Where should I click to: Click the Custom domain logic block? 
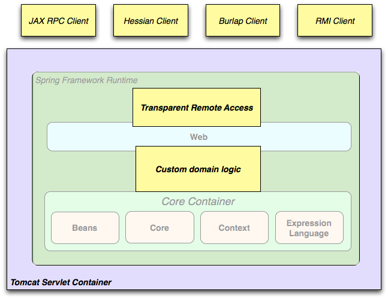pos(198,169)
